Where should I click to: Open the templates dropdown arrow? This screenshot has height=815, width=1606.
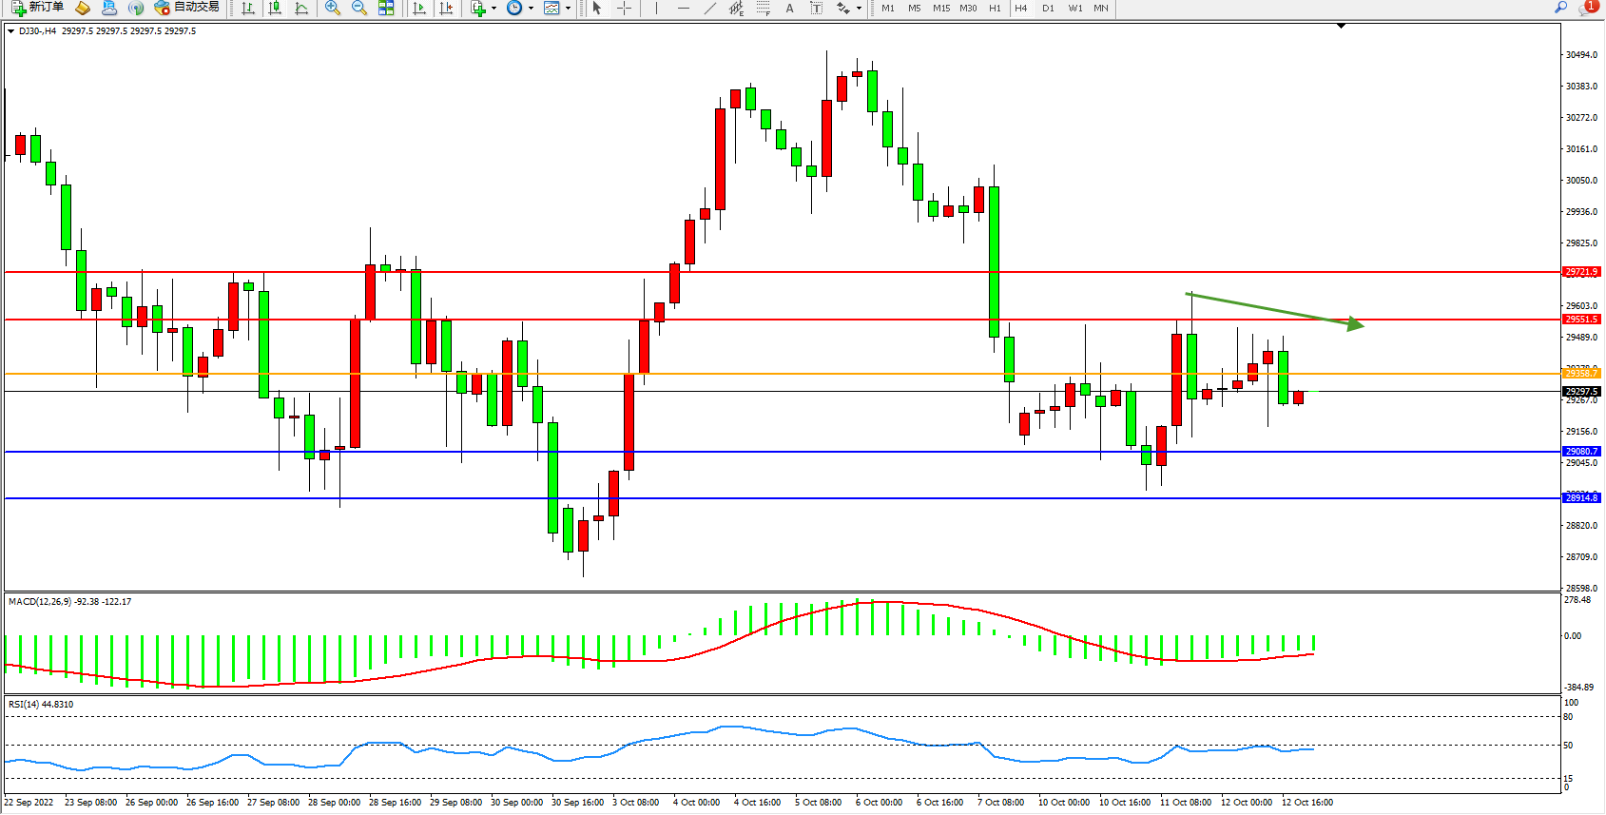(x=569, y=9)
